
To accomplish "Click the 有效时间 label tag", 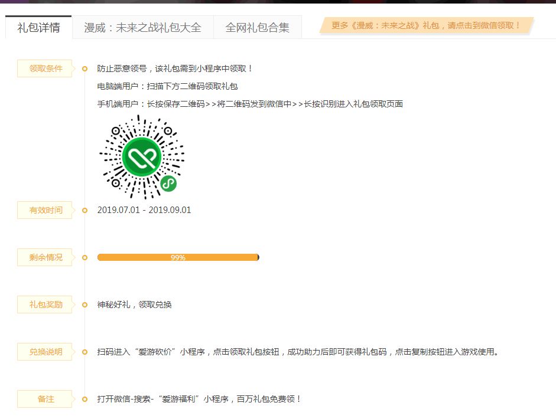I will 45,210.
